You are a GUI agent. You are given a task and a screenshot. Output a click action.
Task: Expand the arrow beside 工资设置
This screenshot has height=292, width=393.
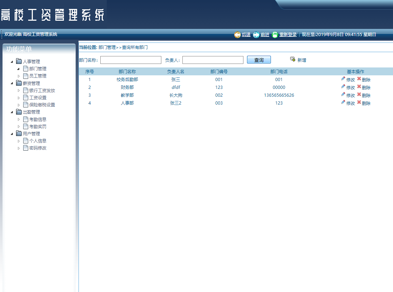(x=19, y=98)
